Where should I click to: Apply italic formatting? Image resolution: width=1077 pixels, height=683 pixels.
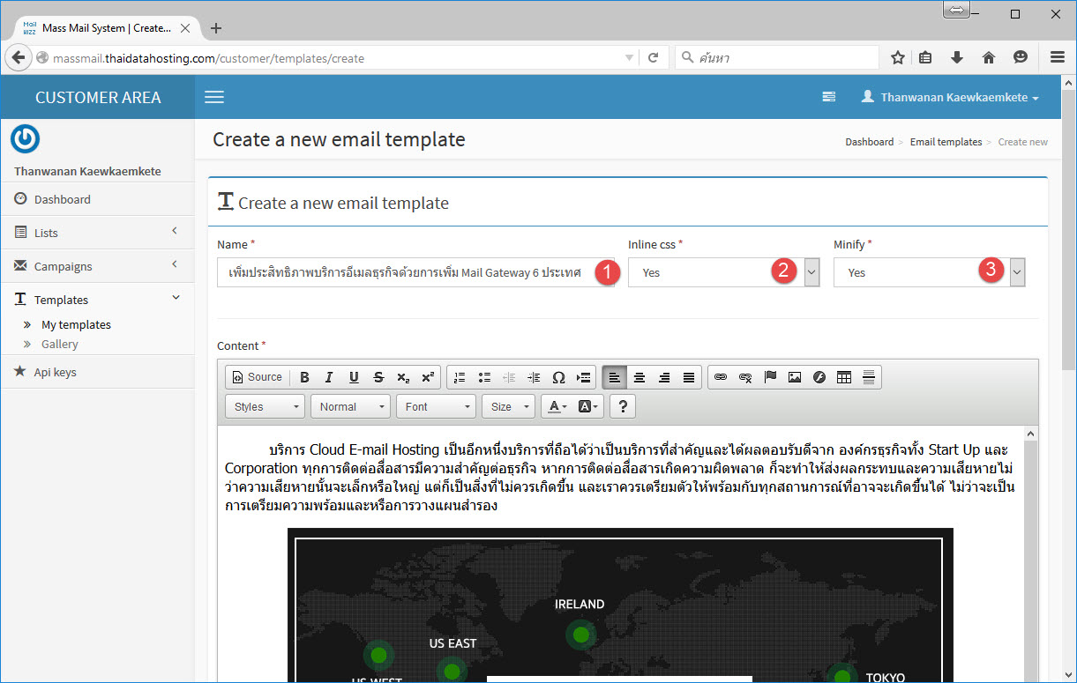click(x=329, y=377)
